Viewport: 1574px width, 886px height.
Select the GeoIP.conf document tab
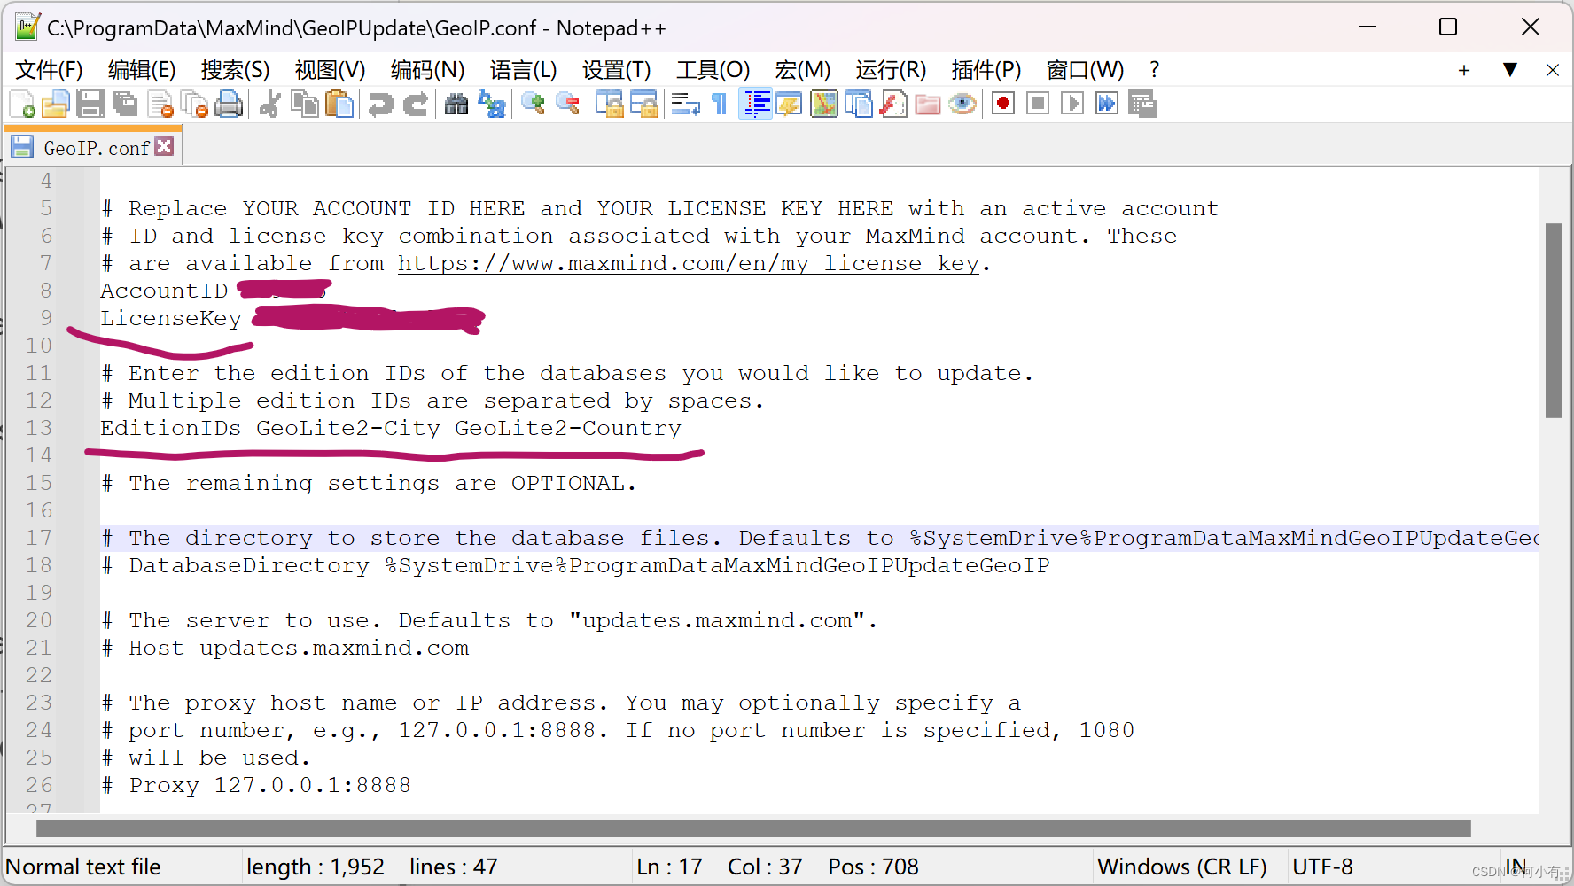[96, 148]
